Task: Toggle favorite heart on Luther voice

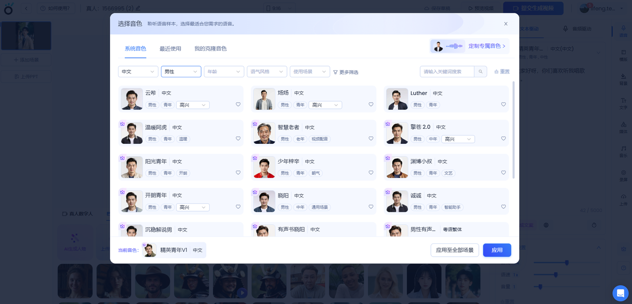Action: pyautogui.click(x=504, y=104)
